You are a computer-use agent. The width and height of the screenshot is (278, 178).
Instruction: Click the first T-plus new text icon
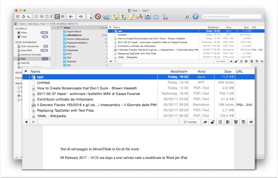[115, 16]
